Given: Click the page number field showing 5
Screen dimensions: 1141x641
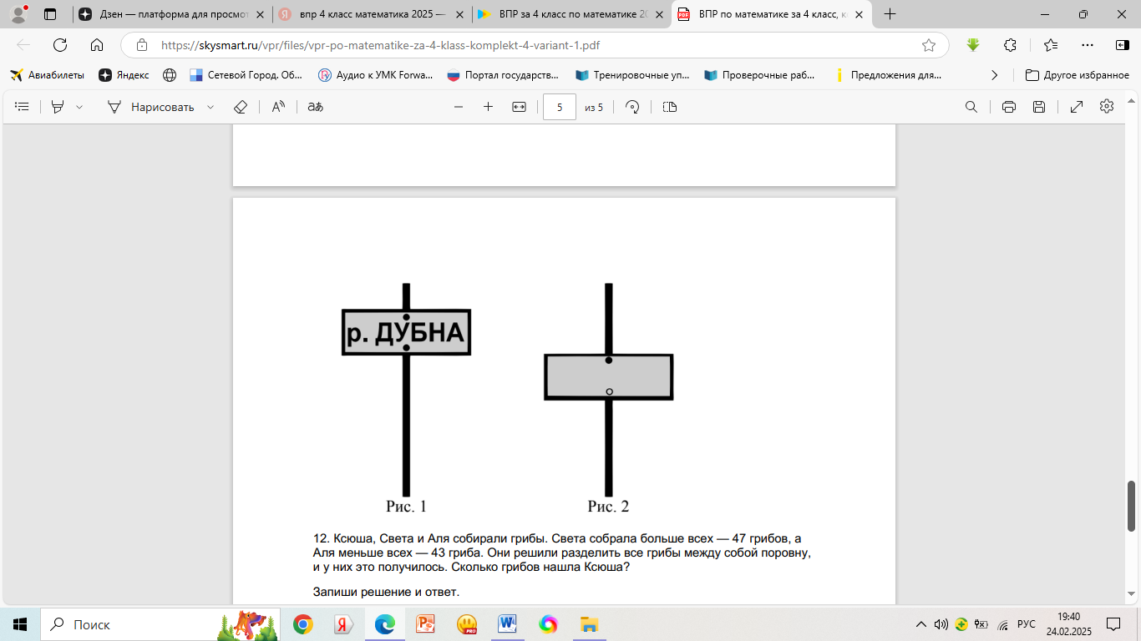Looking at the screenshot, I should (x=560, y=107).
